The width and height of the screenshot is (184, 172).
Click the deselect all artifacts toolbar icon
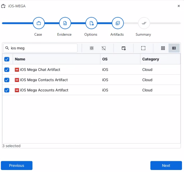point(104,48)
